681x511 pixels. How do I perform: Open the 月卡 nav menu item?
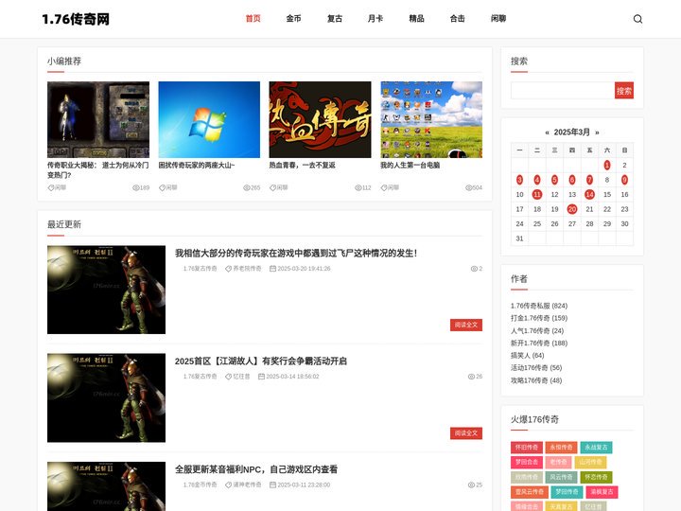(x=375, y=18)
